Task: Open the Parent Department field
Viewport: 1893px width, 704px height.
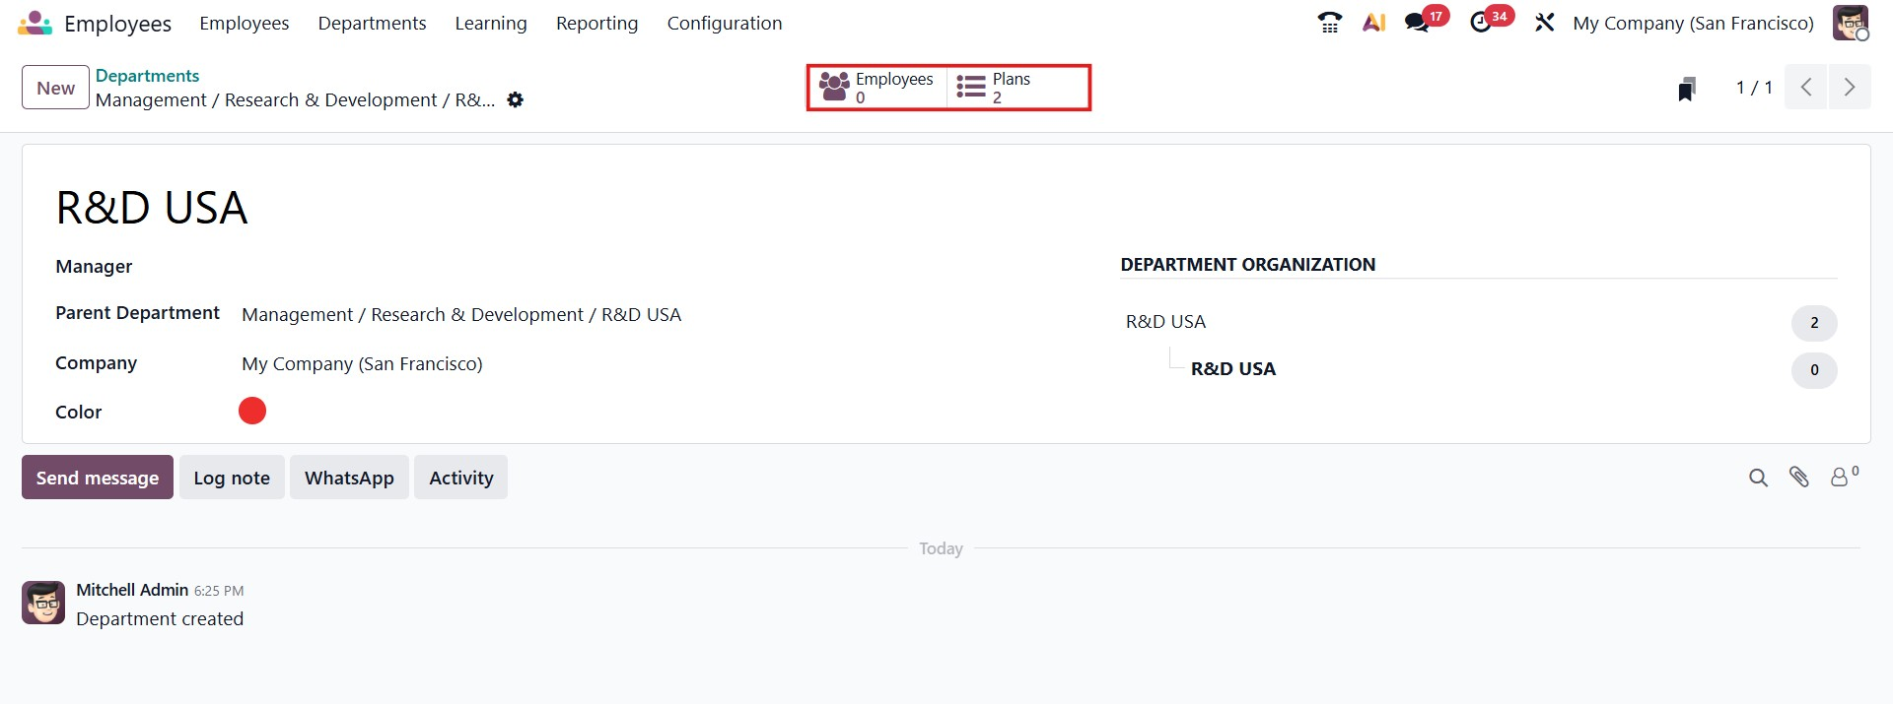Action: pos(461,315)
